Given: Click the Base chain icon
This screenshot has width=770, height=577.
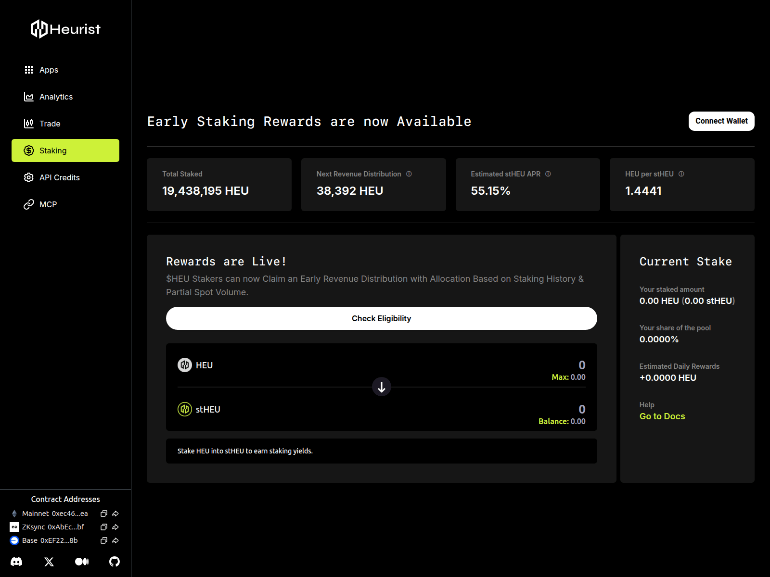Looking at the screenshot, I should click(14, 540).
